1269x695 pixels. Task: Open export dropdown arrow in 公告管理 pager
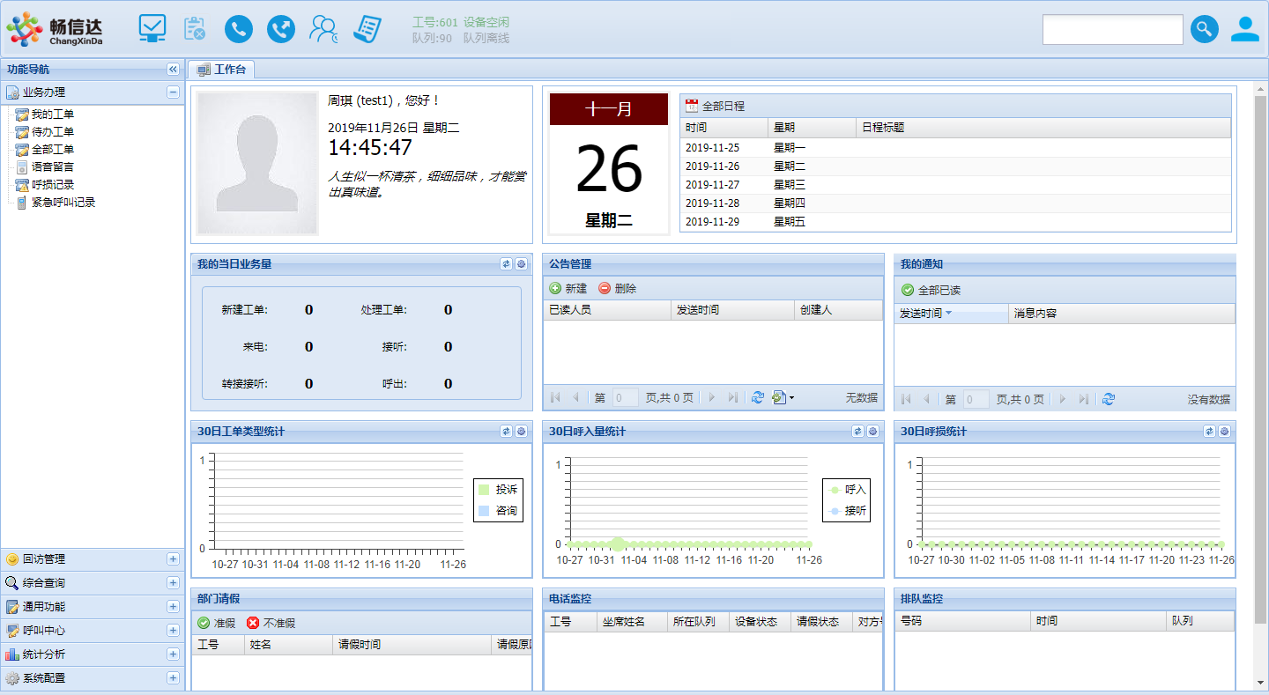791,398
